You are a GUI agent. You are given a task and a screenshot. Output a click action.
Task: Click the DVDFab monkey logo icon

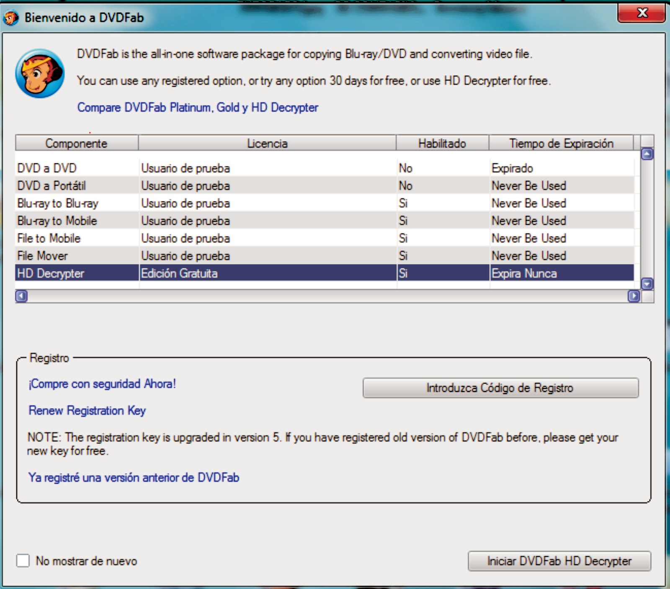tap(40, 74)
